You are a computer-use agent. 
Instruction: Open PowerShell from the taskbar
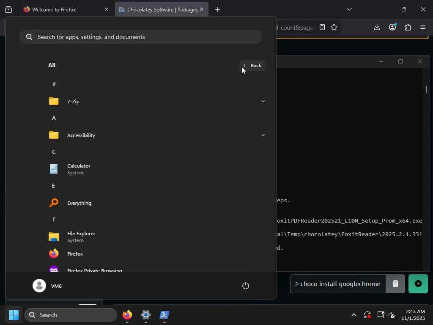pos(164,315)
